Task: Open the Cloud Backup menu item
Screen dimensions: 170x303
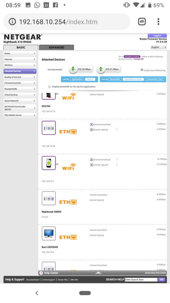Action: [x=20, y=95]
